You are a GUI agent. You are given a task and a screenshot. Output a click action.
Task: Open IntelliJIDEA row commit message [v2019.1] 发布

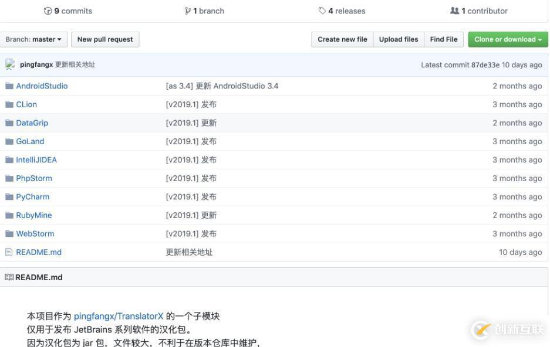pos(191,160)
